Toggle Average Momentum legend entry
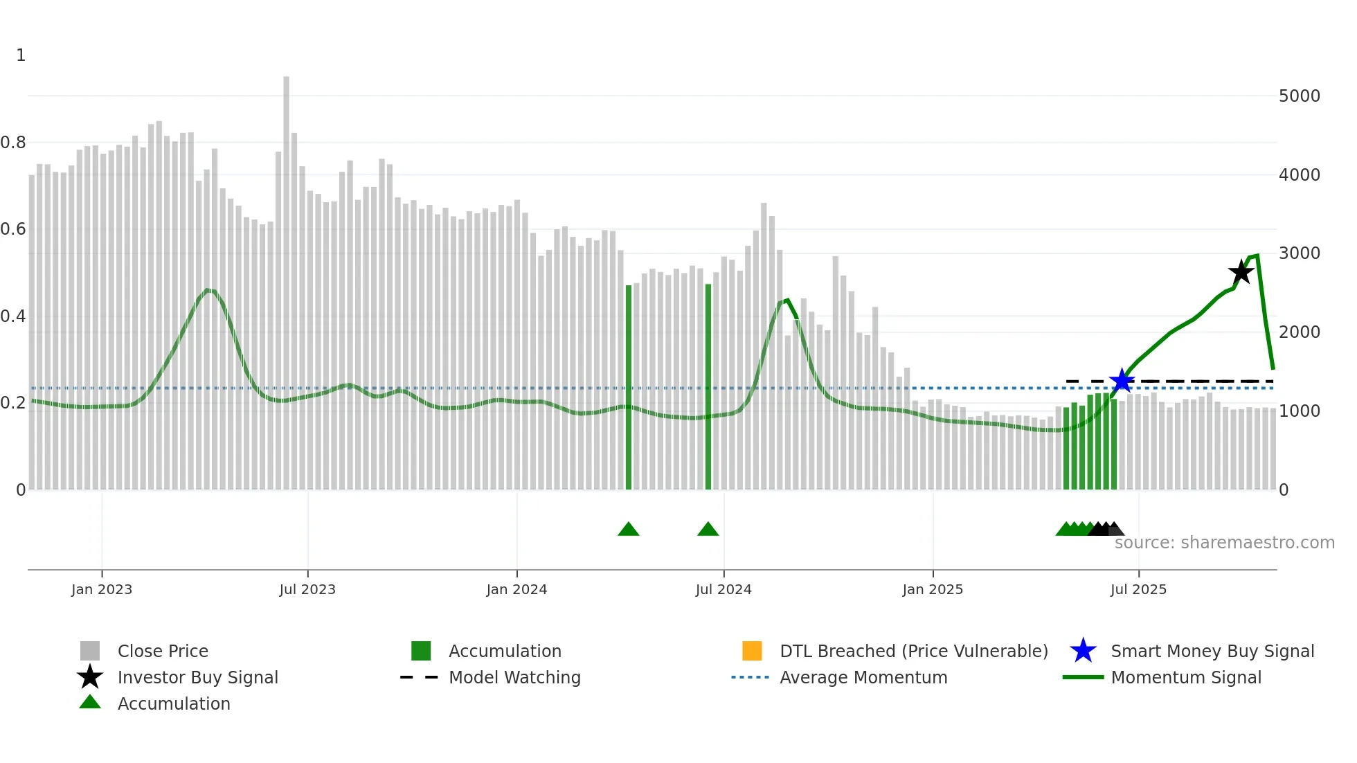The width and height of the screenshot is (1357, 763). (863, 677)
